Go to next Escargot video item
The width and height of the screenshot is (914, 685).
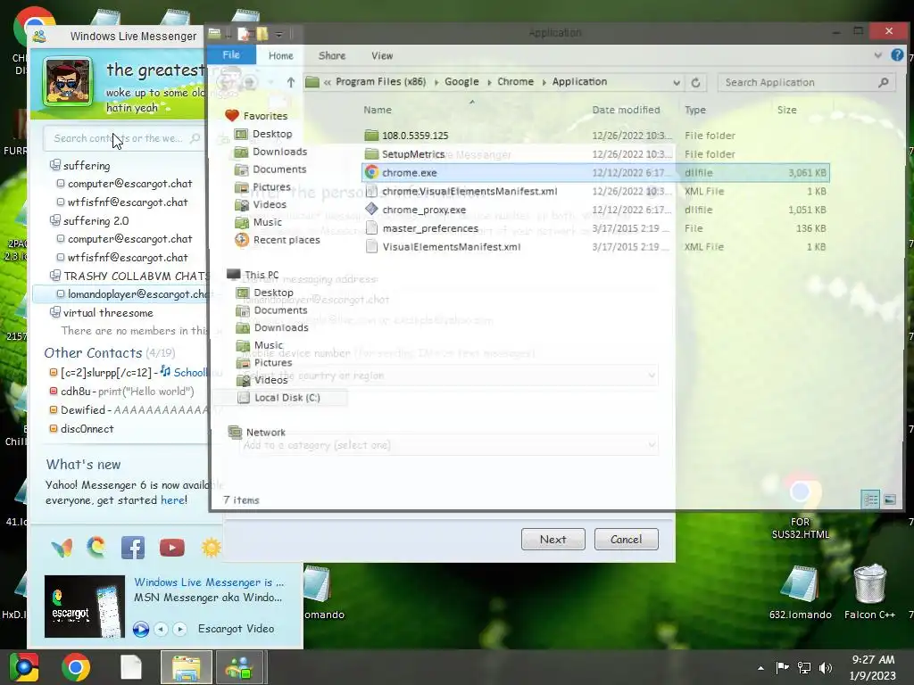[x=180, y=629]
